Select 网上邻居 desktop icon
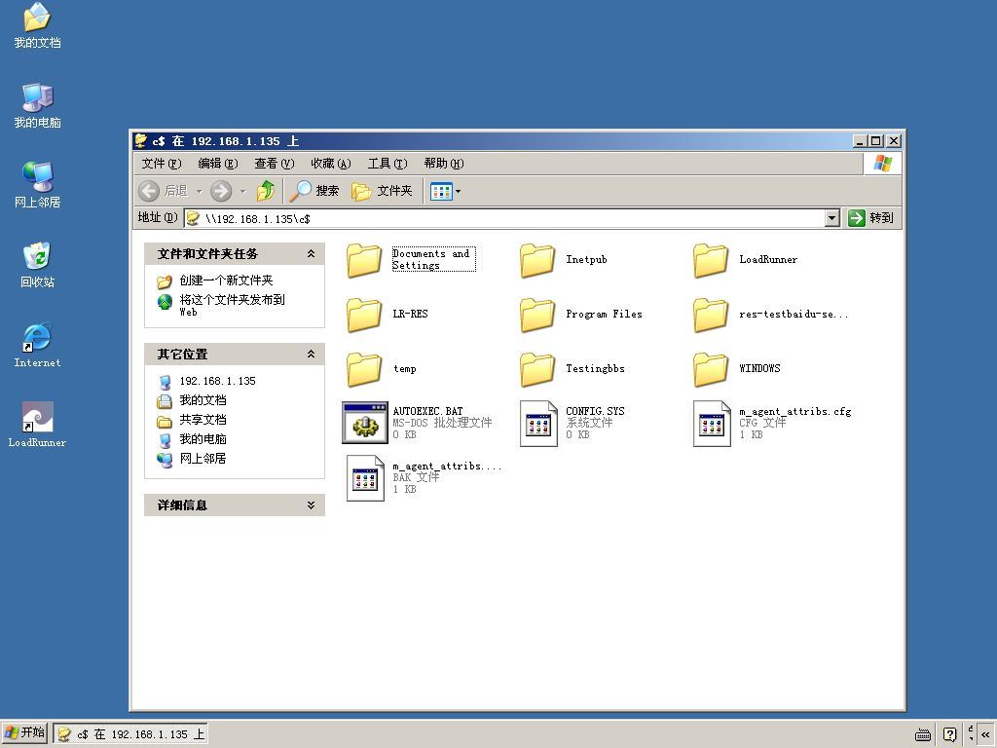 [x=38, y=185]
